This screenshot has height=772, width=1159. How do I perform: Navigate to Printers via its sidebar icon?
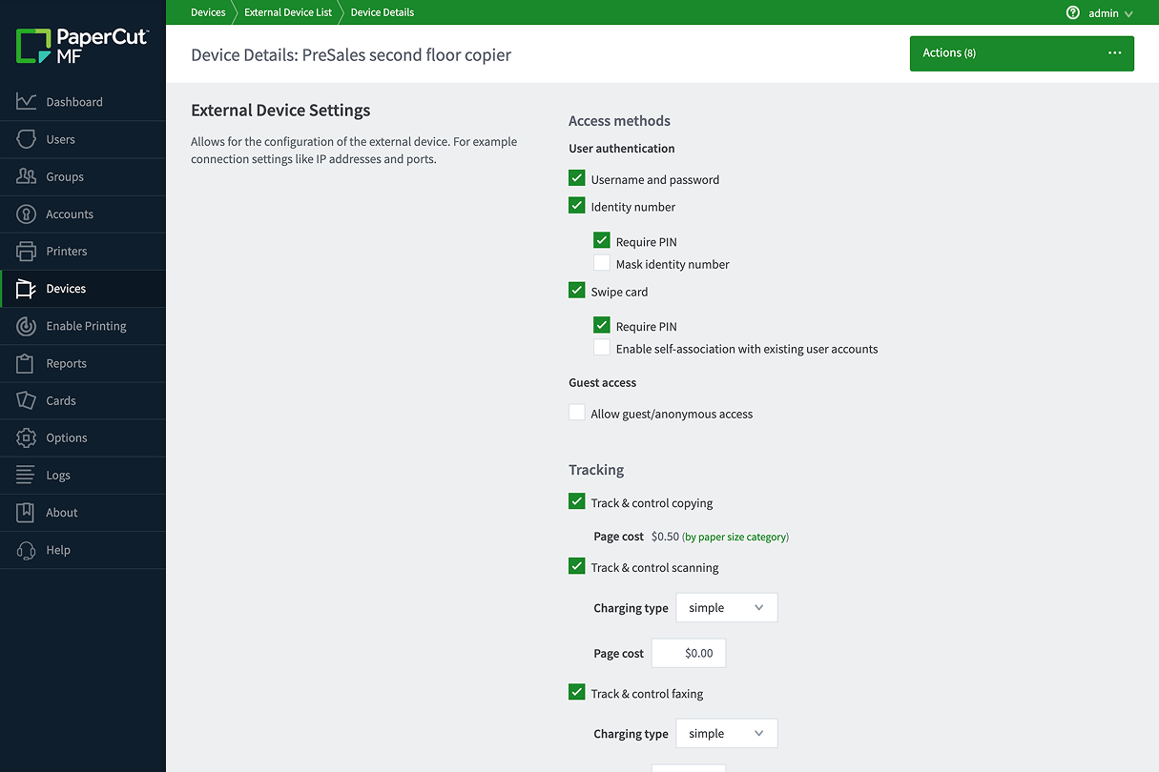[x=65, y=251]
